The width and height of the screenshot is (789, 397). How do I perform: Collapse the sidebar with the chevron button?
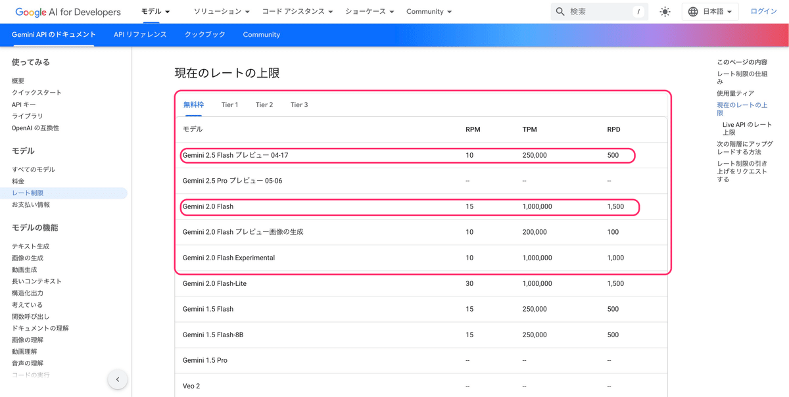(118, 379)
